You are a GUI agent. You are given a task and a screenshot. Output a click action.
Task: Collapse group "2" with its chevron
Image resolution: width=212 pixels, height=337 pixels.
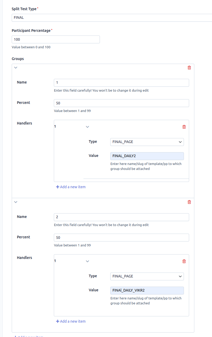pyautogui.click(x=16, y=202)
